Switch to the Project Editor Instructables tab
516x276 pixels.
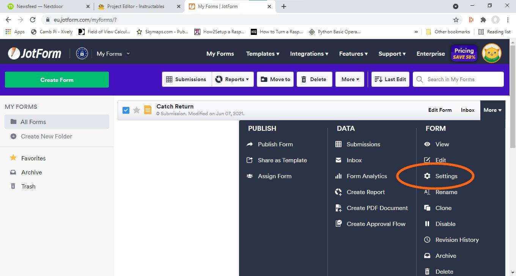(135, 6)
